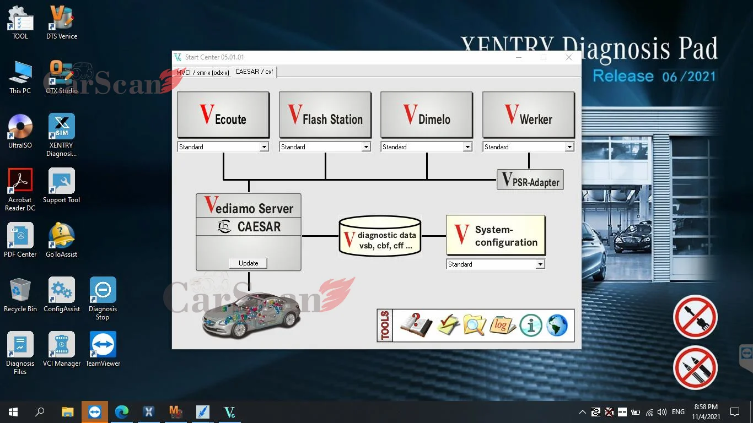Viewport: 753px width, 423px height.
Task: Open the help manual book icon in Tools
Action: [416, 325]
